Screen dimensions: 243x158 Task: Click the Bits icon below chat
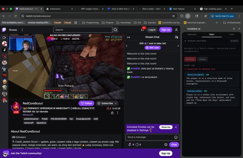tap(130, 144)
